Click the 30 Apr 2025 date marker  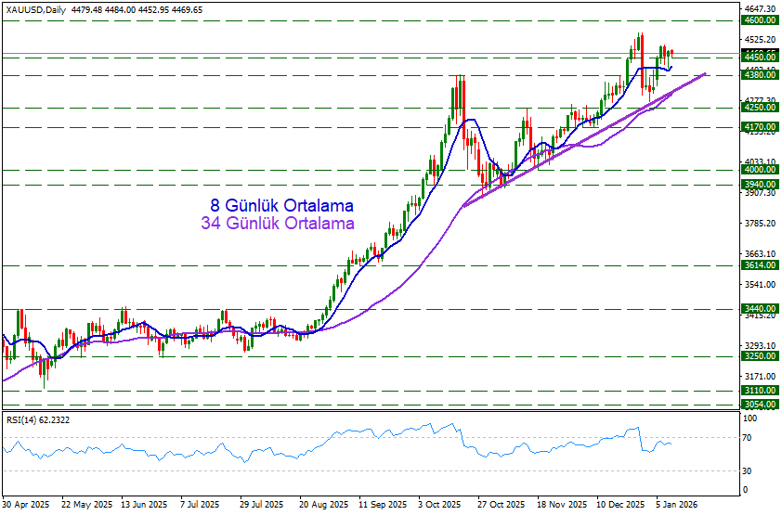(x=25, y=506)
